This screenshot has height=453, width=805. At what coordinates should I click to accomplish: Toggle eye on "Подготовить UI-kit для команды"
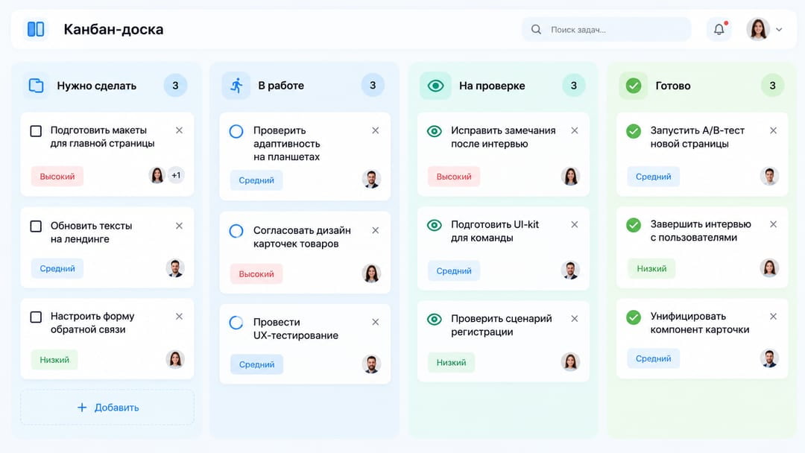click(435, 225)
